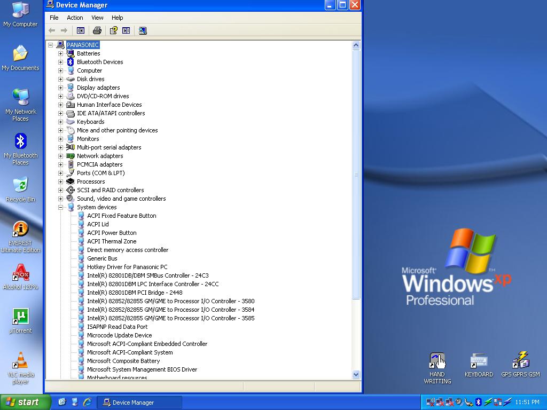Open the Action menu
The width and height of the screenshot is (547, 410).
point(75,18)
